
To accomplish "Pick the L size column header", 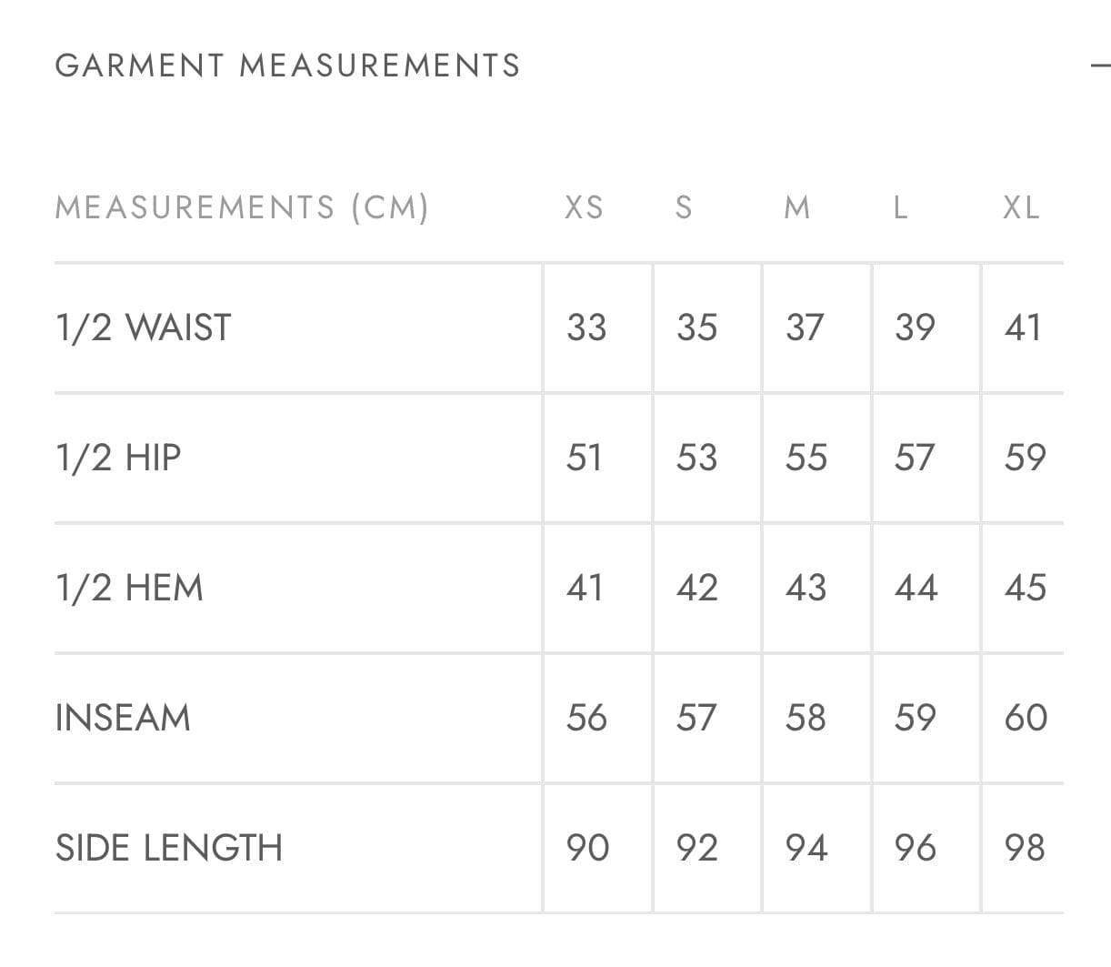I will 900,207.
